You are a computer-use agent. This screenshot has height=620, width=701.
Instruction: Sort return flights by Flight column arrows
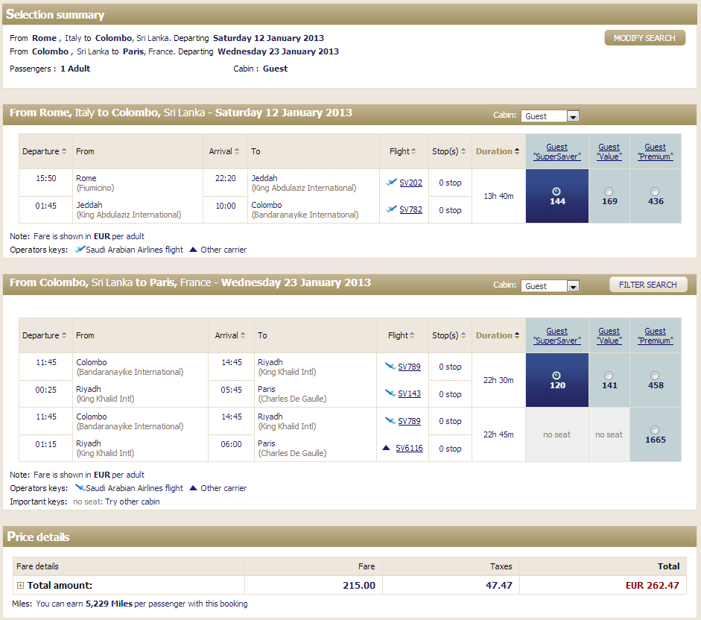413,335
